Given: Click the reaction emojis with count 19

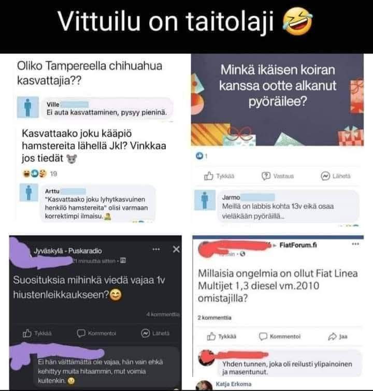Looking at the screenshot, I should tap(40, 173).
